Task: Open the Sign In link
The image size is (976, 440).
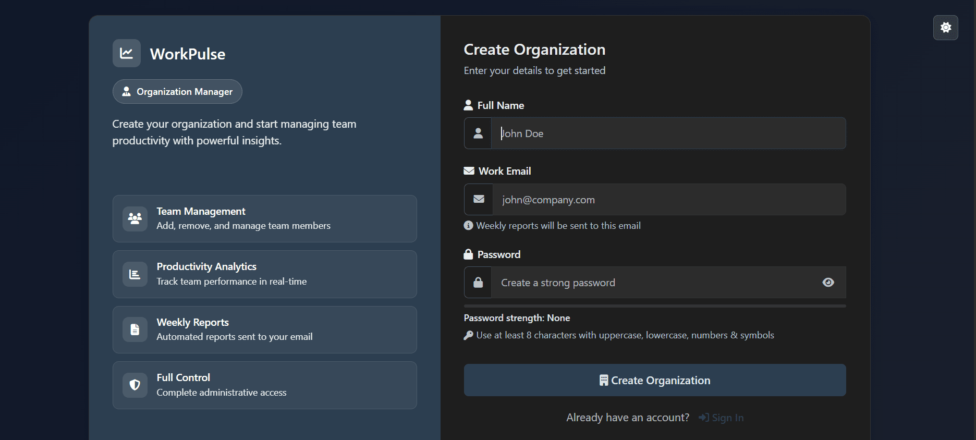Action: click(722, 418)
